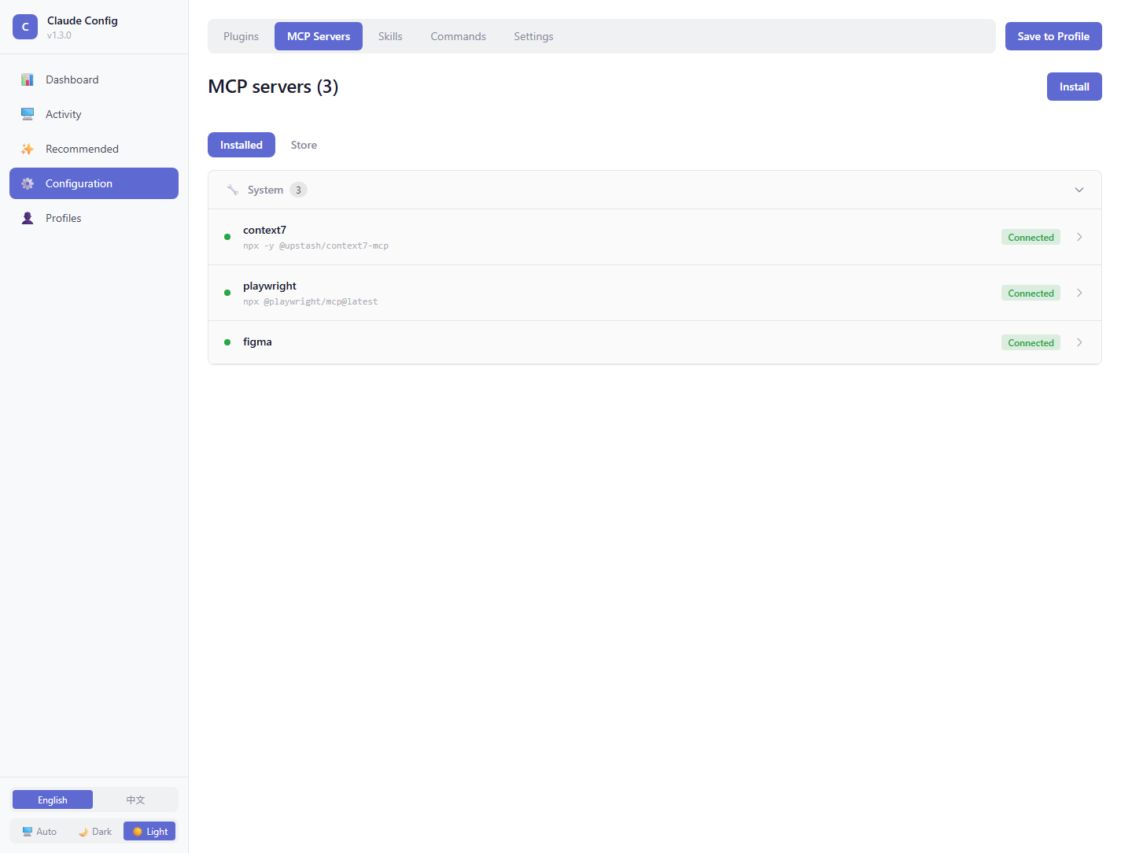Collapse the System group chevron
1121x853 pixels.
tap(1079, 190)
